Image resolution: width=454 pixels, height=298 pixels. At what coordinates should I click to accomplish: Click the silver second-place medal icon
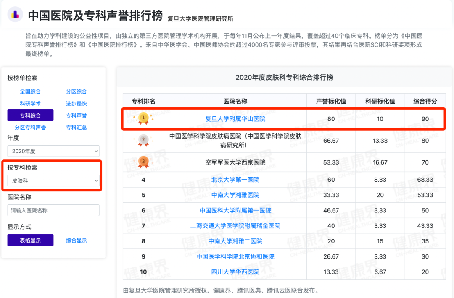click(x=143, y=141)
